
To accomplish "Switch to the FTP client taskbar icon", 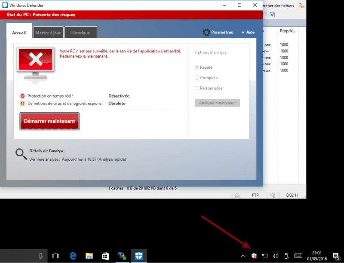I will pyautogui.click(x=122, y=256).
